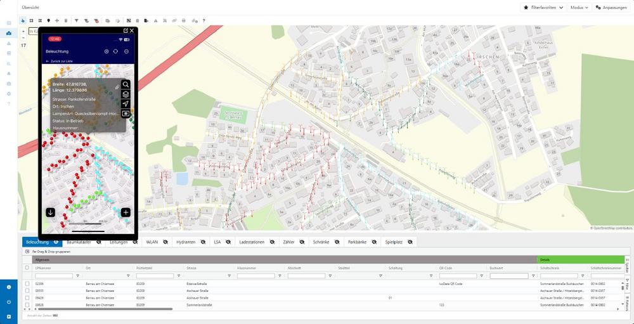Viewport: 634px width, 324px height.
Task: Click the refresh icon in the Beleuchtung header
Action: pyautogui.click(x=116, y=51)
